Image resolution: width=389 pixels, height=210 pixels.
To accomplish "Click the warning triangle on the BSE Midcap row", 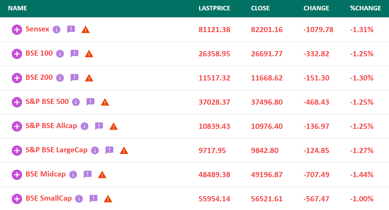I will pos(102,175).
